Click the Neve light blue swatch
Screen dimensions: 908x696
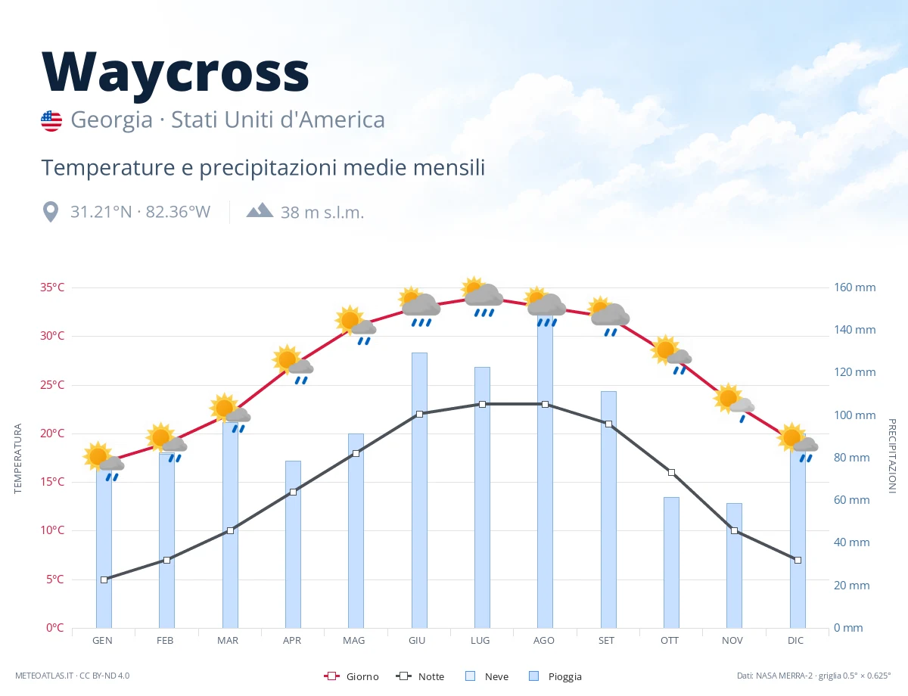tap(470, 676)
